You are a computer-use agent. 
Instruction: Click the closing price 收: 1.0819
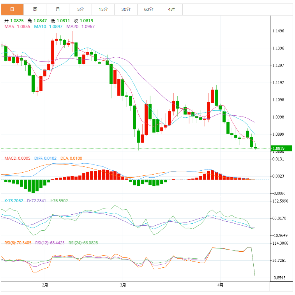(x=83, y=21)
